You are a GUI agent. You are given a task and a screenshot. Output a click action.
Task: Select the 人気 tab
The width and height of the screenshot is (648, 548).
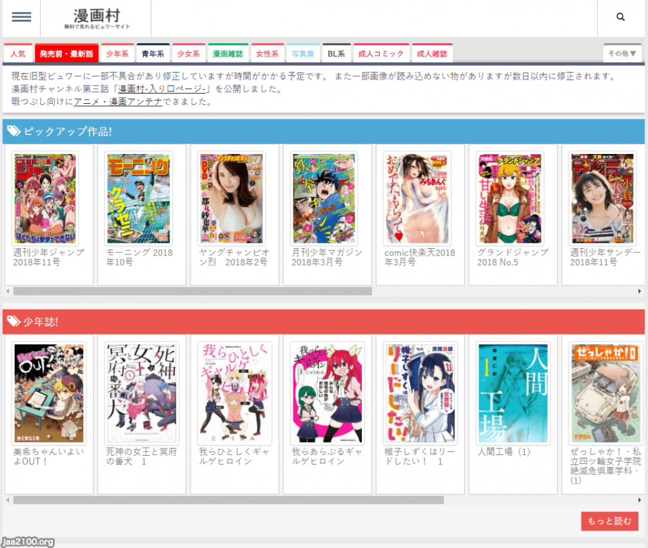click(18, 54)
